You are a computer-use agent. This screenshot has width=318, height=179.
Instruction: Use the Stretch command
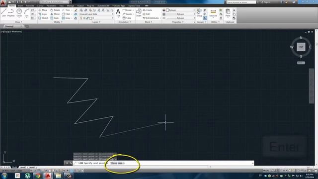point(43,18)
